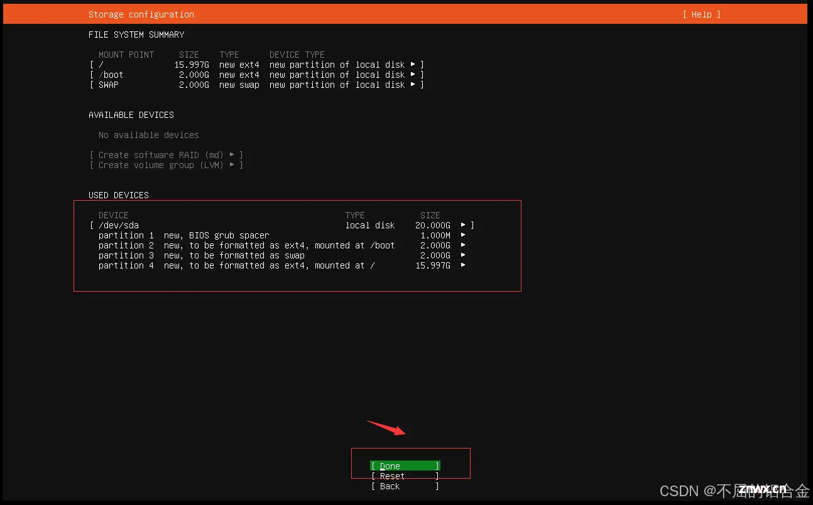Click the 'local disk' type of /dev/sda
Image resolution: width=813 pixels, height=505 pixels.
(x=370, y=225)
